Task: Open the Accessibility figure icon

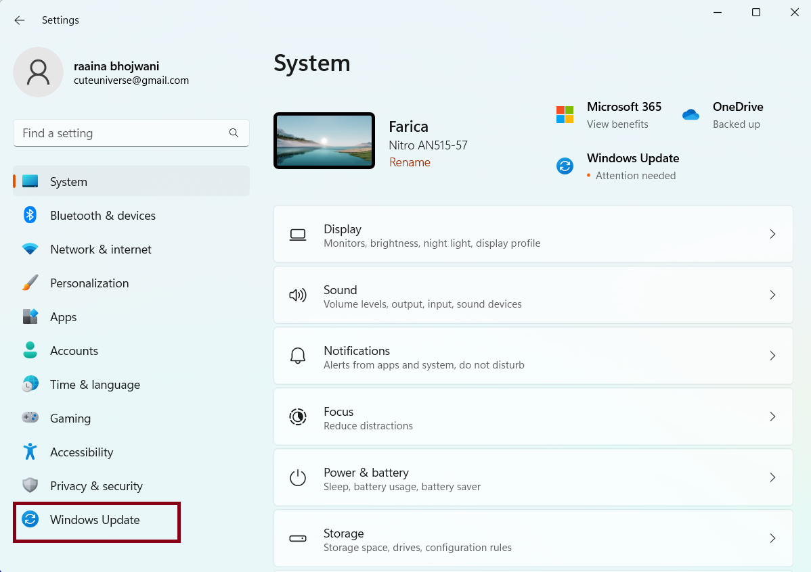Action: pos(30,452)
